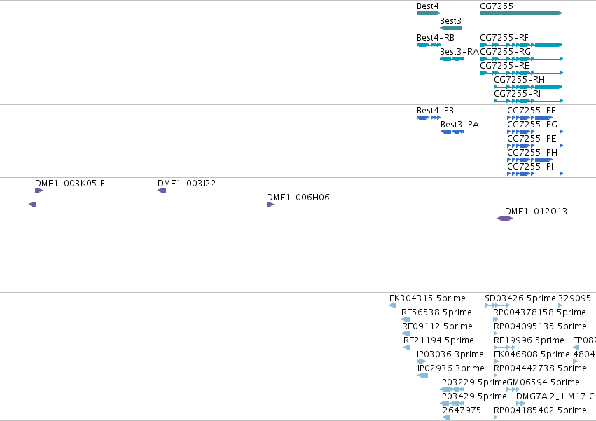Select EST RE56538.5prime label

436,312
